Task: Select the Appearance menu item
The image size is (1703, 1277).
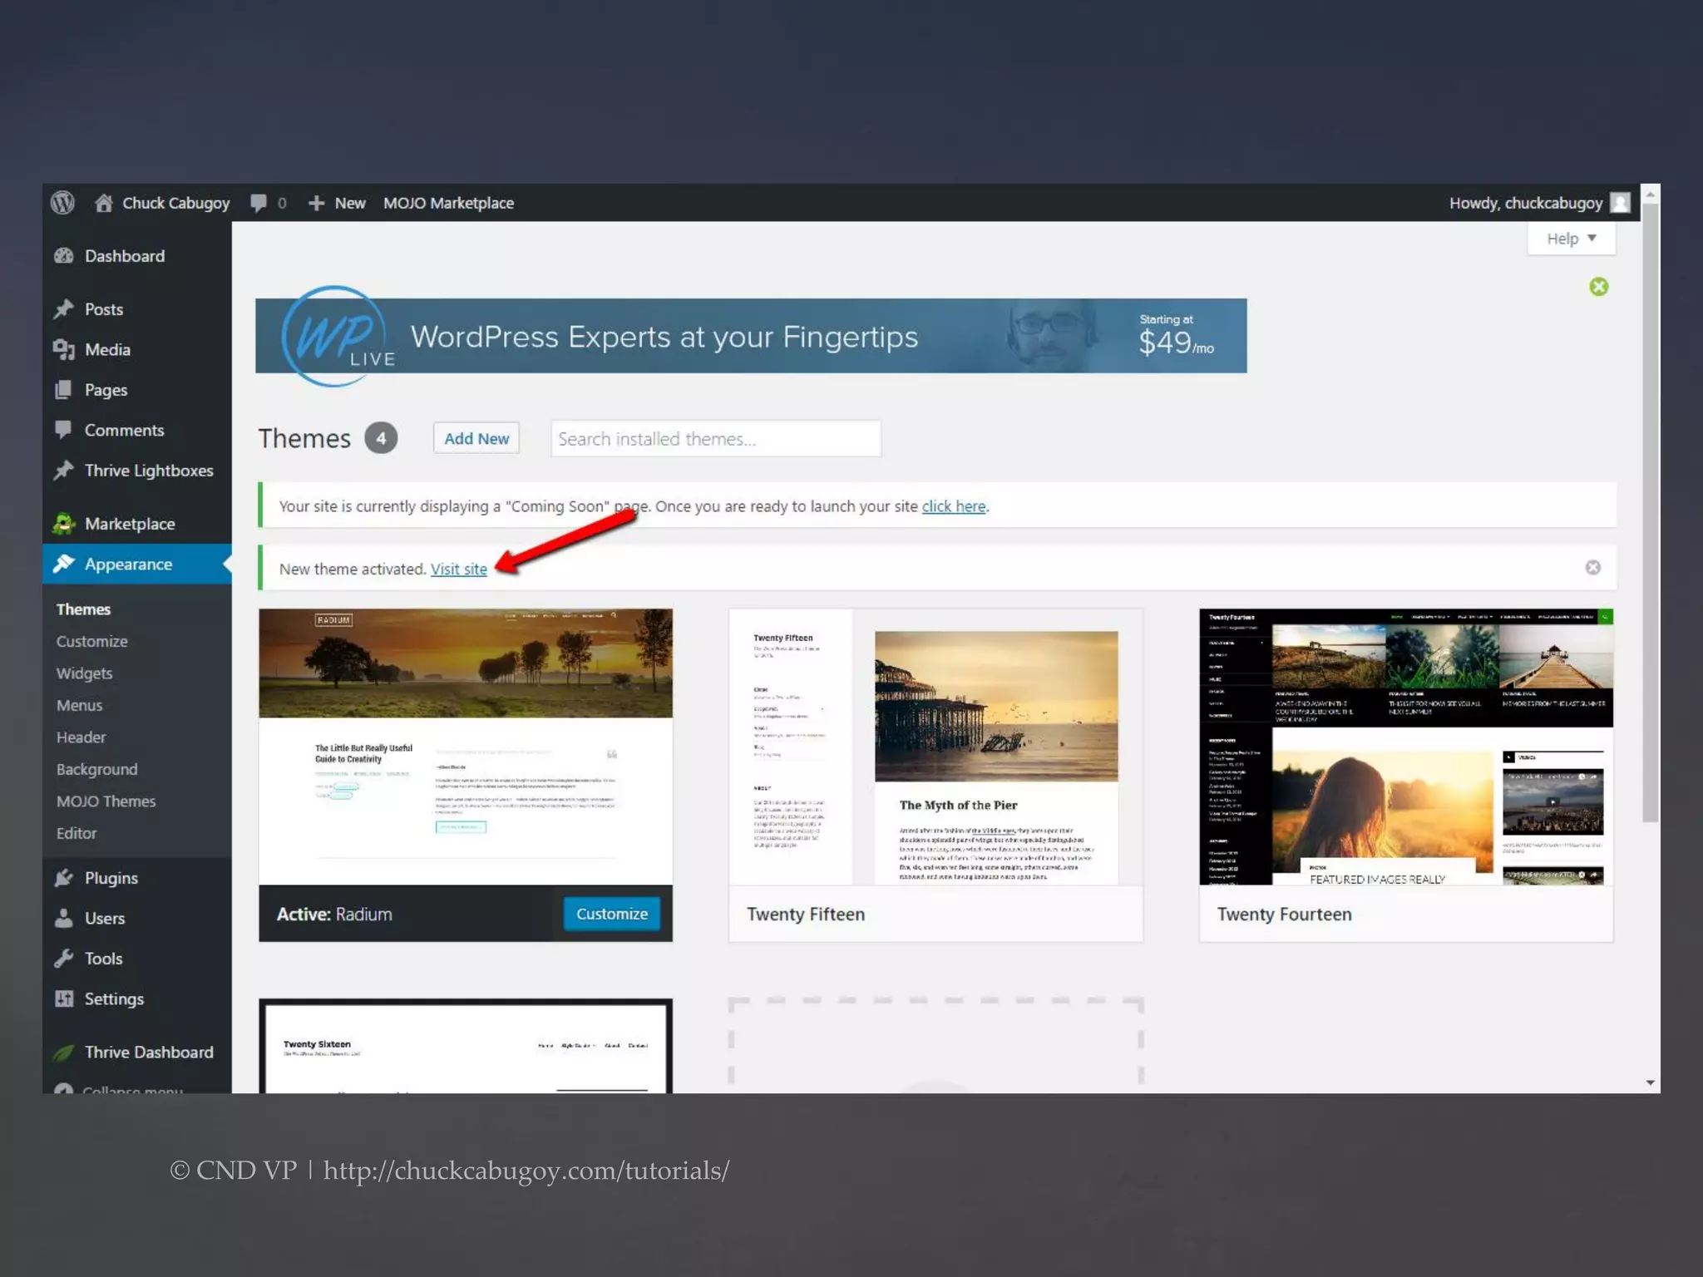Action: [137, 564]
